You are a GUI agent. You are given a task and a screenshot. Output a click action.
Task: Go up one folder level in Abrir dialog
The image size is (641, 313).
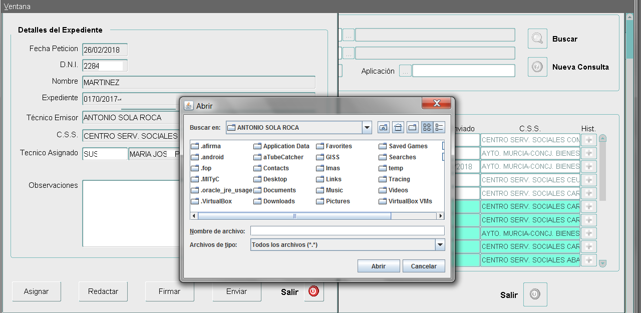point(383,128)
